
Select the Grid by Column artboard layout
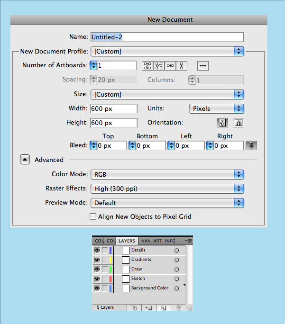(x=159, y=65)
